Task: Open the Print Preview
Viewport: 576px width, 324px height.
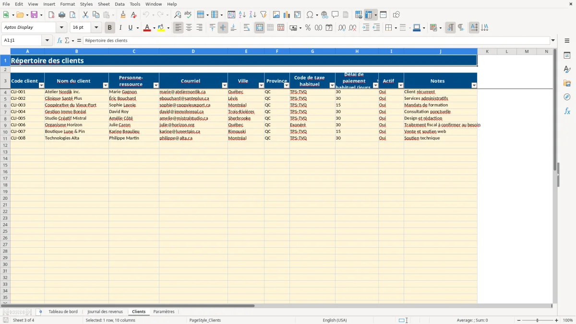Action: pos(72,15)
